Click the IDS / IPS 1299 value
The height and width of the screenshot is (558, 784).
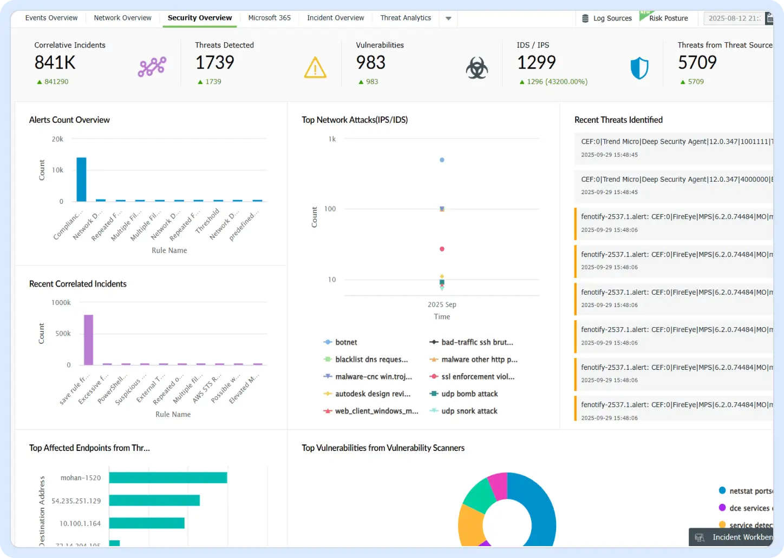(x=537, y=63)
